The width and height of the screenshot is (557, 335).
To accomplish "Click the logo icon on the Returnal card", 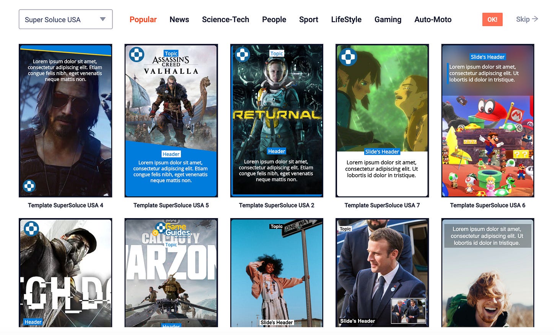I will coord(242,55).
